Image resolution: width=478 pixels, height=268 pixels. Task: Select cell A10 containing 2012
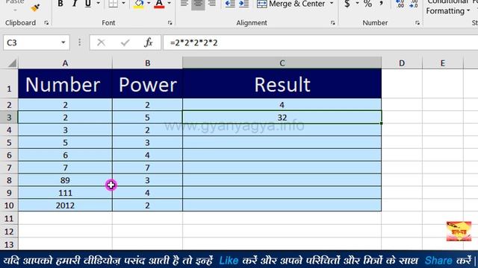click(x=65, y=205)
